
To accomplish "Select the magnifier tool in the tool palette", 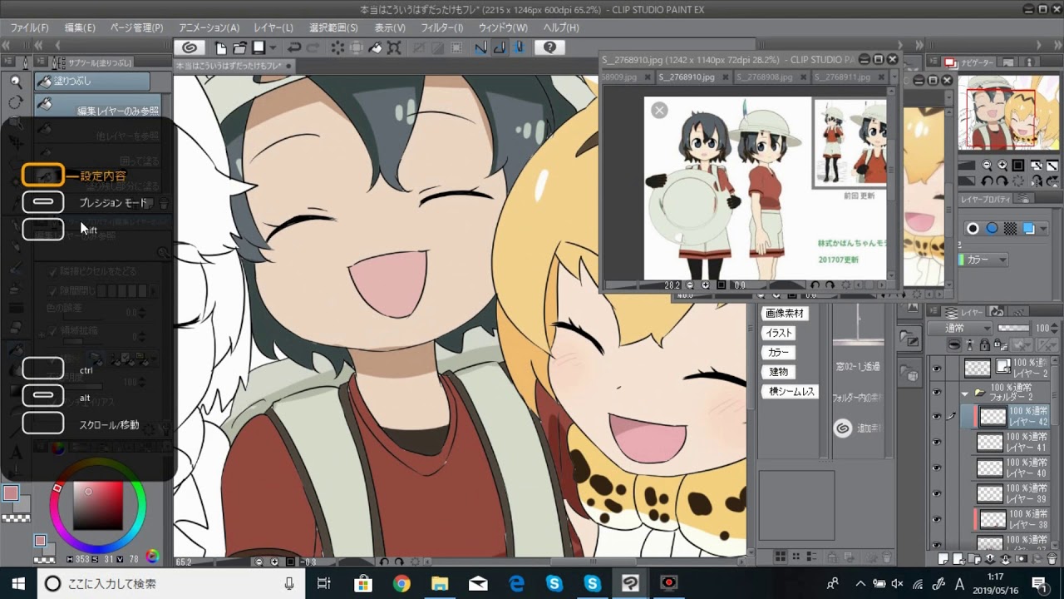I will 16,82.
